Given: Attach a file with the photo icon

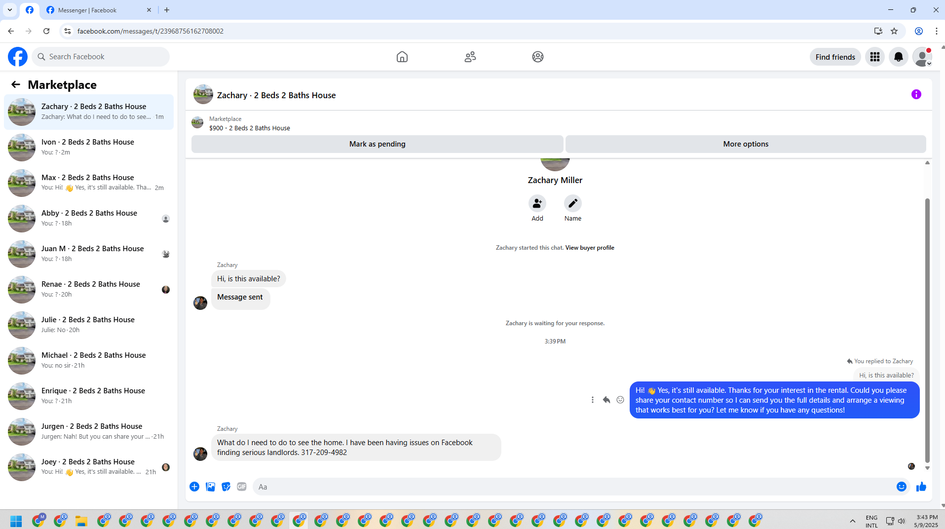Looking at the screenshot, I should [x=210, y=487].
